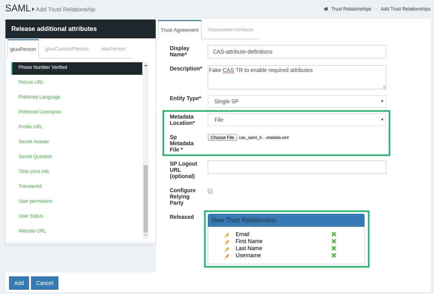Image resolution: width=434 pixels, height=294 pixels.
Task: Pin the Username attribute
Action: pos(226,255)
